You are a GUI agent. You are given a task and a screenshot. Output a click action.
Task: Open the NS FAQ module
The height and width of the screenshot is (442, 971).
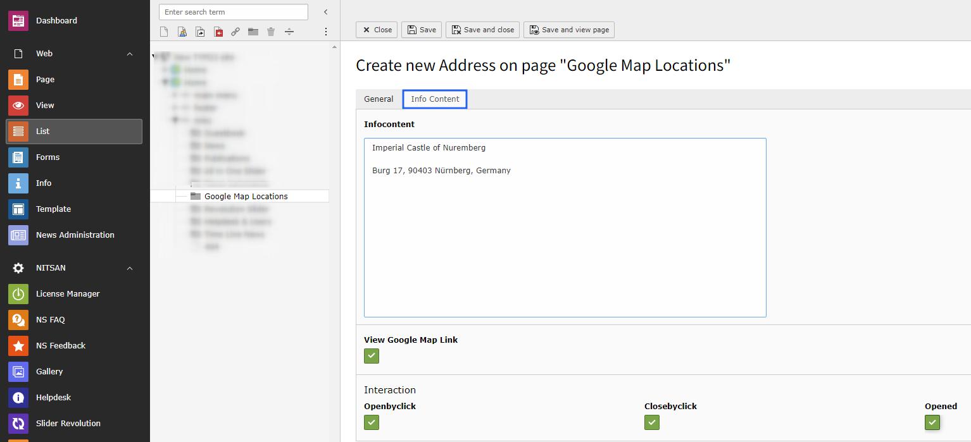click(x=74, y=319)
